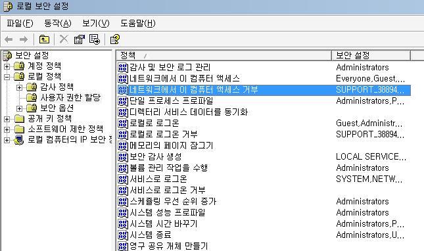The image size is (424, 251).
Task: Expand the 로컬 컴퓨터의 IP 보안 node
Action: [x=7, y=140]
